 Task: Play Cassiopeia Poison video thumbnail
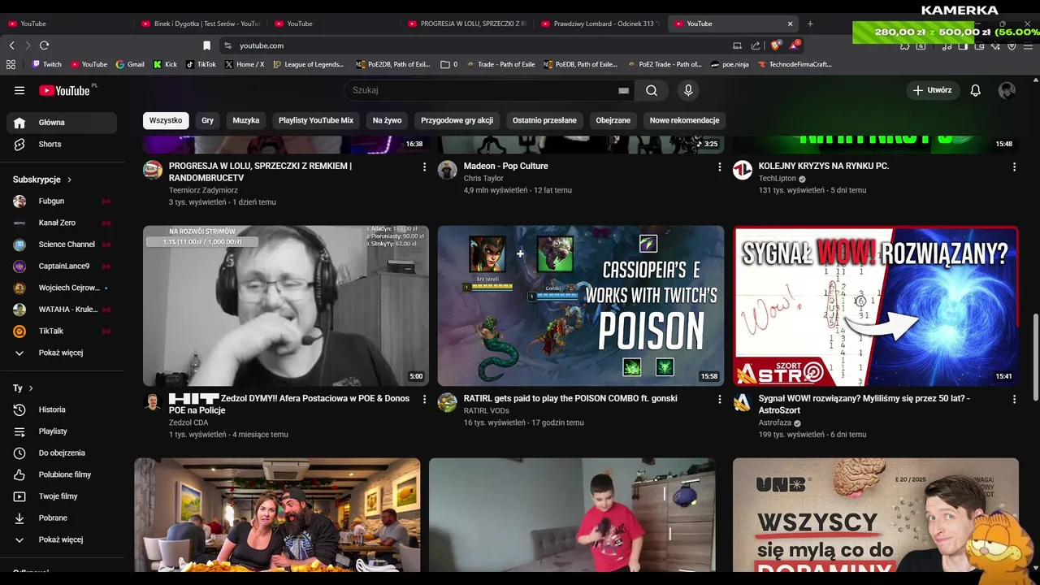coord(581,305)
